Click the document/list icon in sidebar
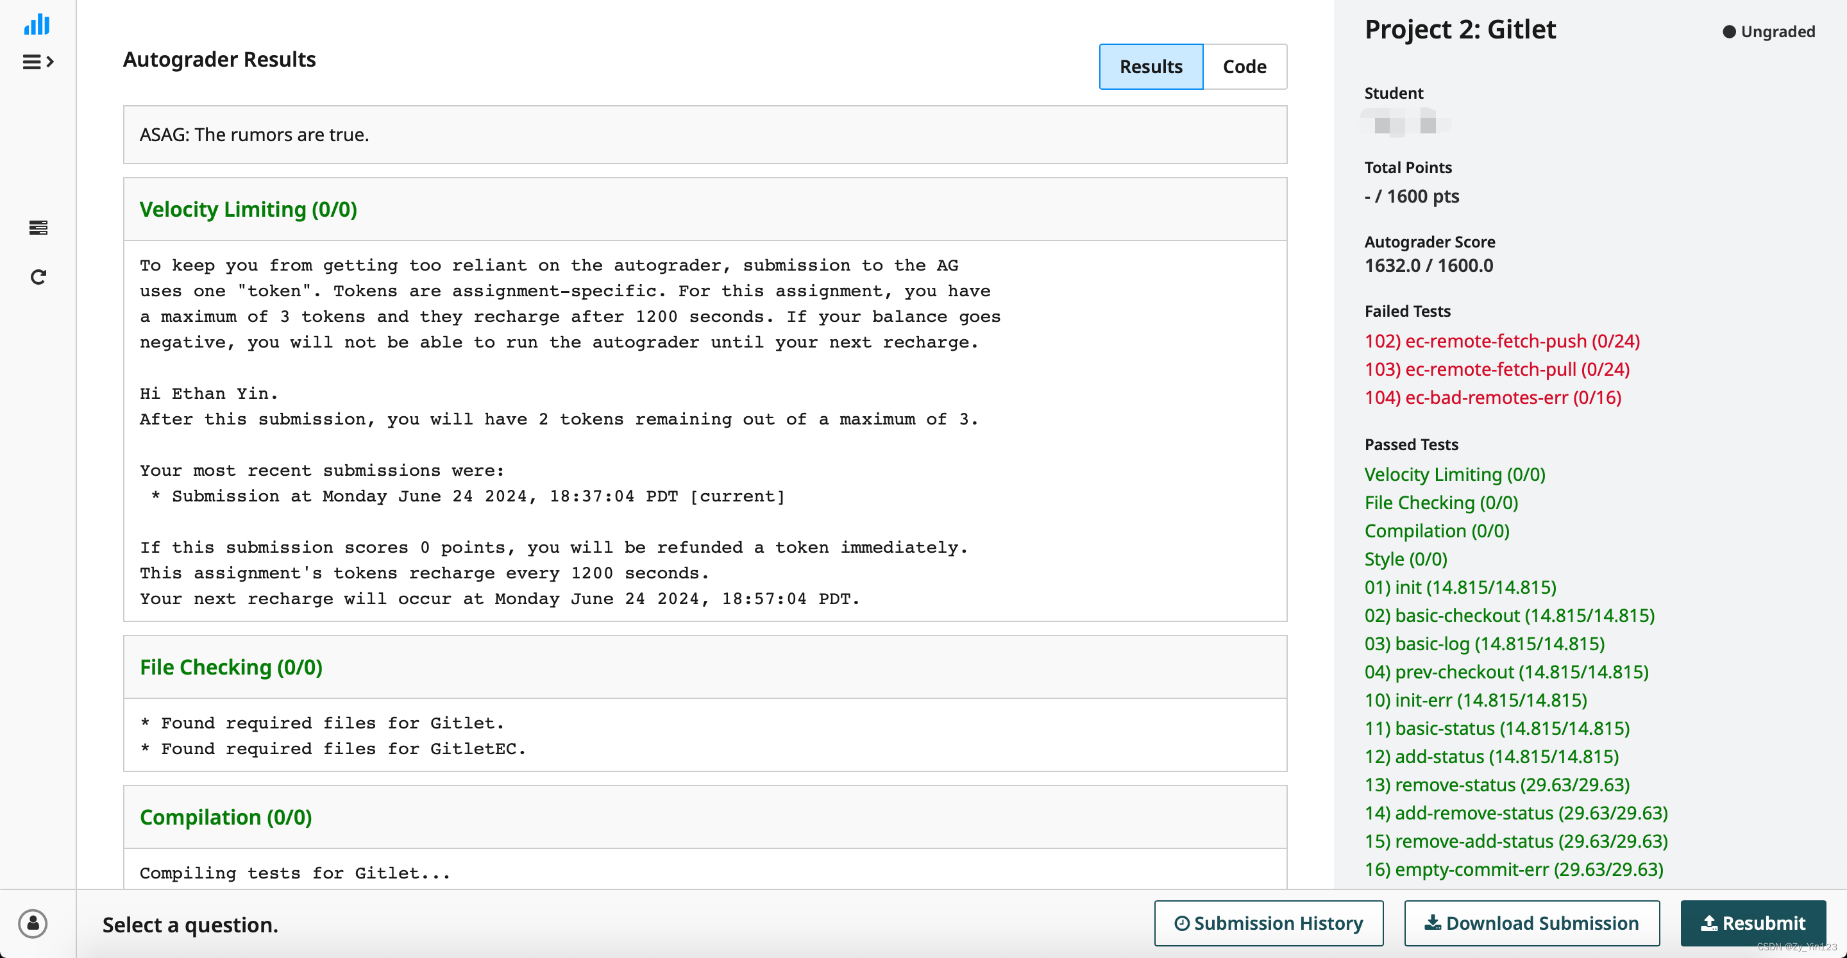The height and width of the screenshot is (958, 1847). click(38, 227)
